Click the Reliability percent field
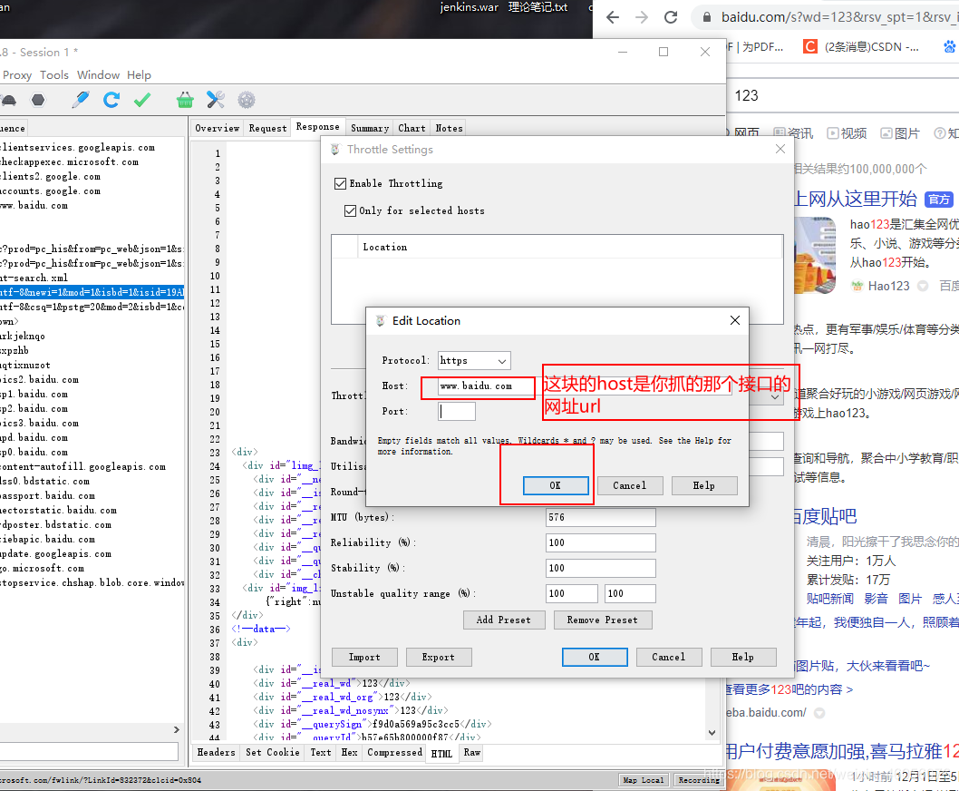This screenshot has height=791, width=959. [x=601, y=542]
